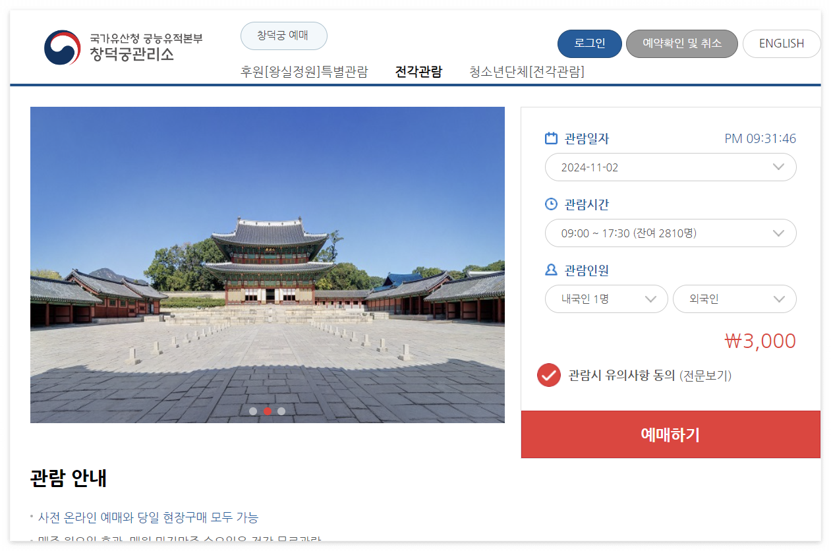
Task: Click the calendar icon beside 관람일자
Action: pos(552,138)
